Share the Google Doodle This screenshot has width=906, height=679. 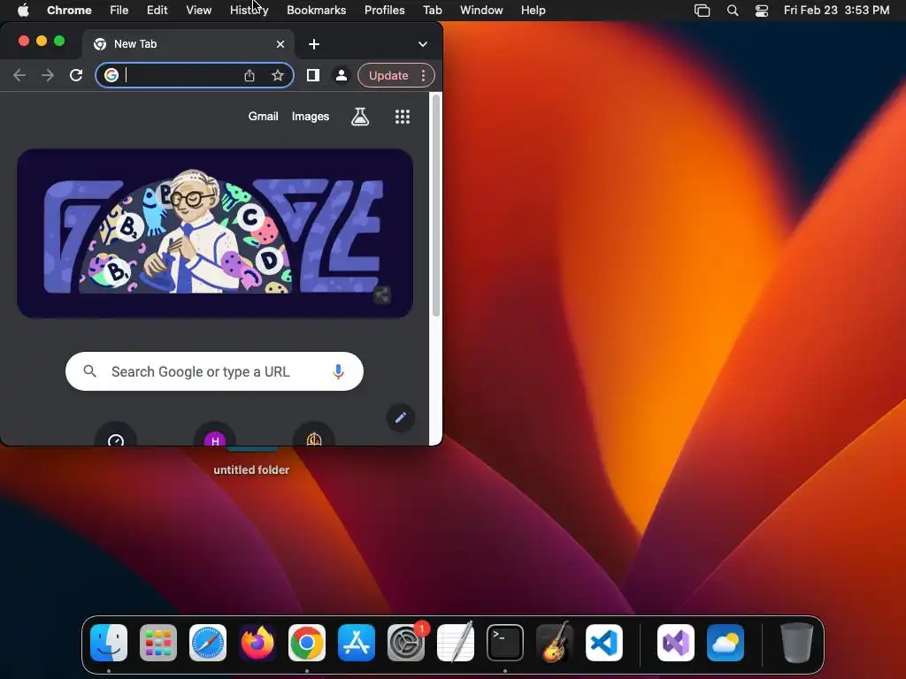click(382, 294)
